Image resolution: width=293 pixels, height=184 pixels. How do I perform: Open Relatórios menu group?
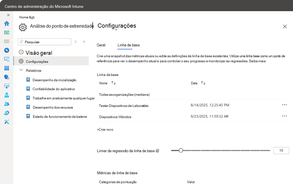[x=34, y=71]
